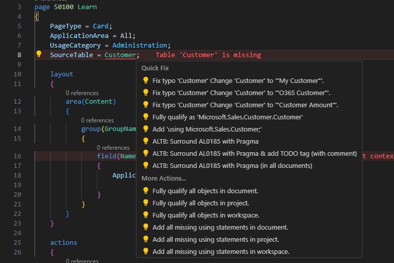Click the lightbulb icon beside line 8
This screenshot has width=394, height=263.
(39, 54)
